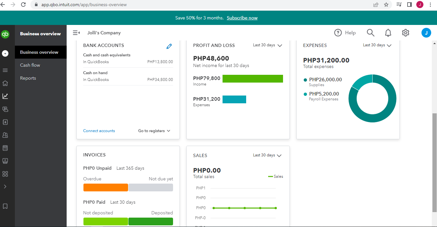The width and height of the screenshot is (437, 227).
Task: Click the orange Overdue invoices bar
Action: tap(106, 187)
